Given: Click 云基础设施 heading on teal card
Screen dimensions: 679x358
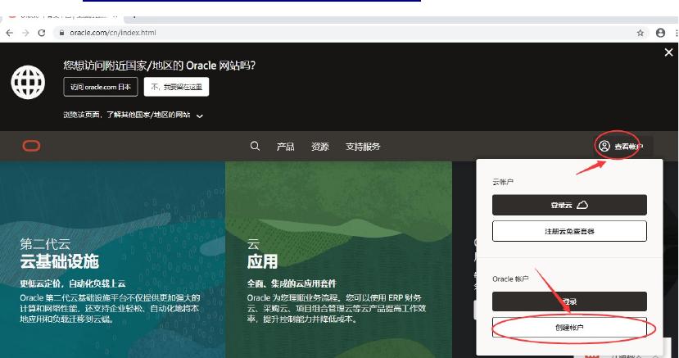Looking at the screenshot, I should coord(59,261).
